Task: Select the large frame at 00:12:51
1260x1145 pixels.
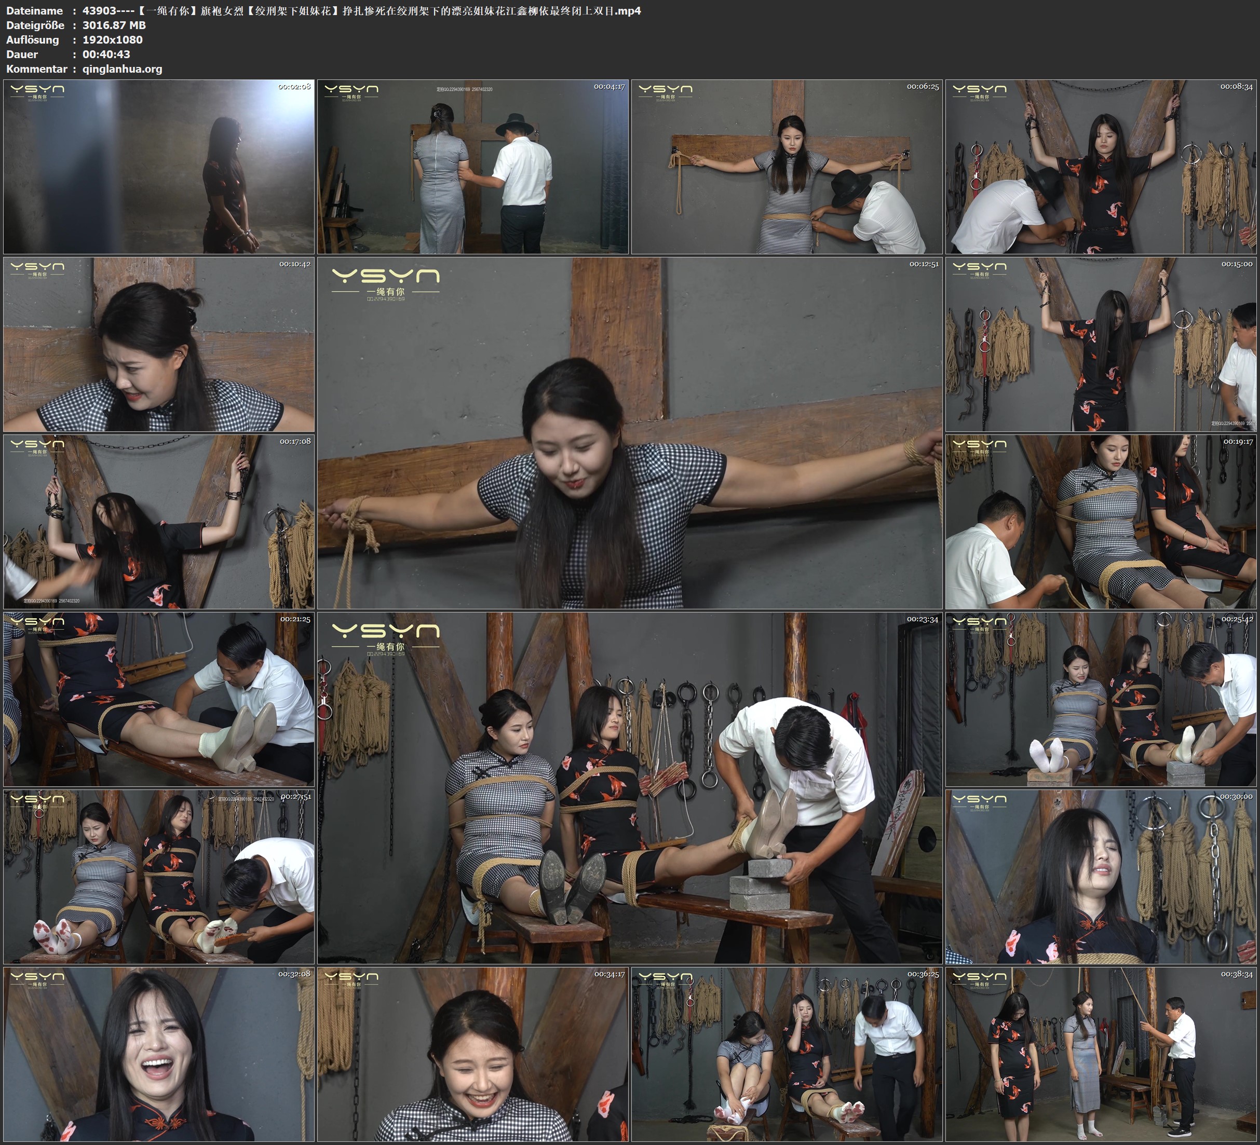Action: coord(629,432)
